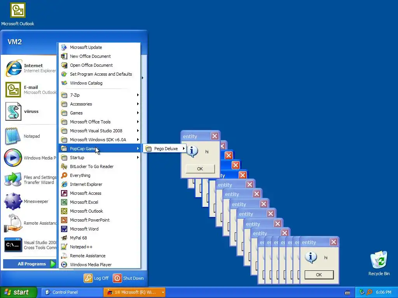Launch the Everything search program
This screenshot has height=298, width=398.
(x=99, y=175)
